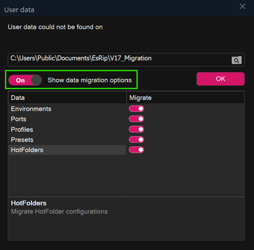254x250 pixels.
Task: Toggle HotFolders migration switch
Action: 136,150
